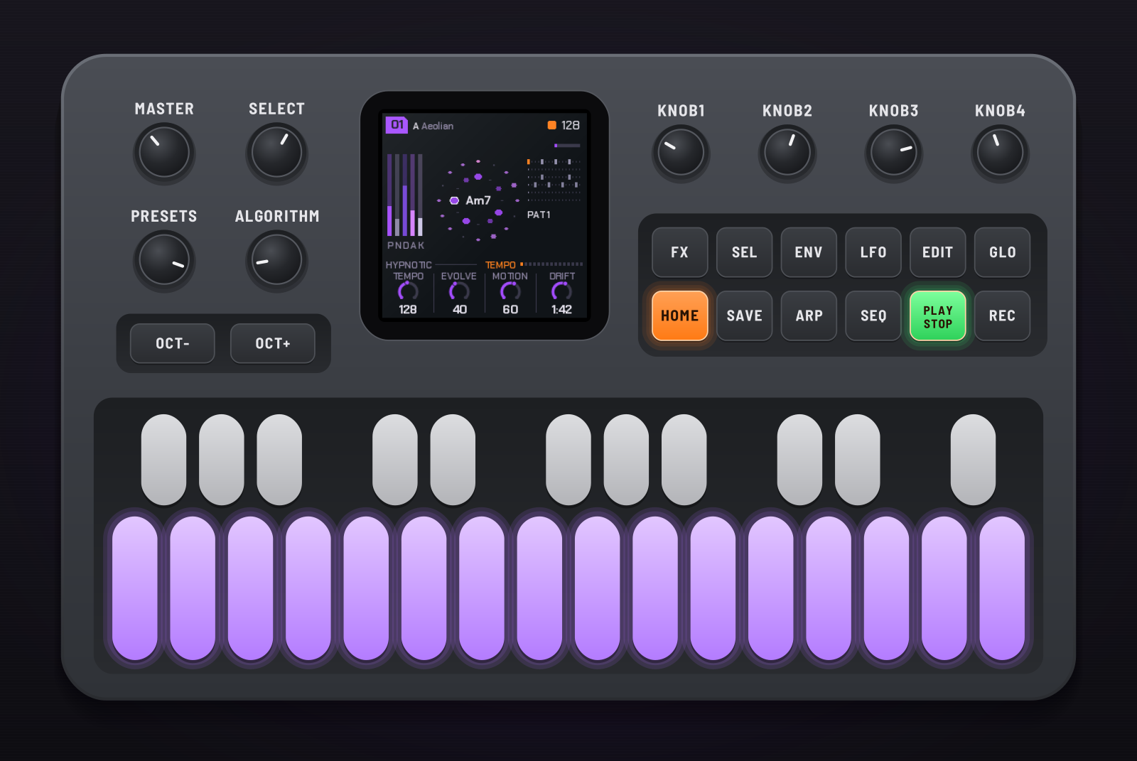Screen dimensions: 1137x761
Task: Select the EDIT button
Action: pyautogui.click(x=938, y=252)
